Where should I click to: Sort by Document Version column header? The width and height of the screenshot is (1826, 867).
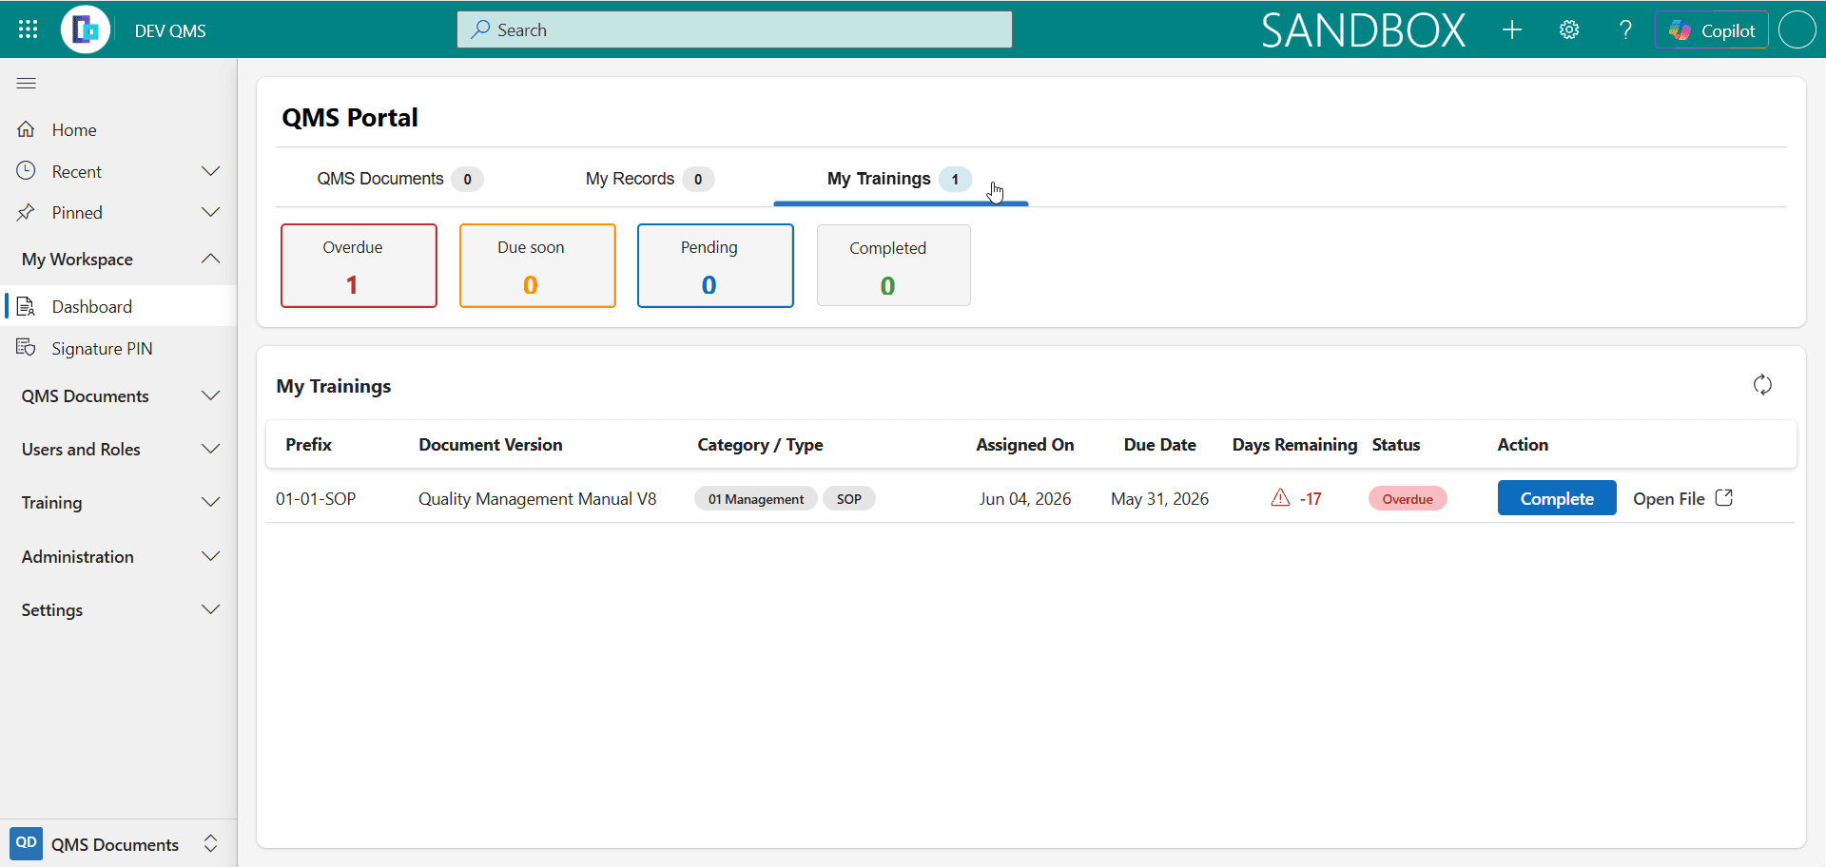tap(491, 445)
